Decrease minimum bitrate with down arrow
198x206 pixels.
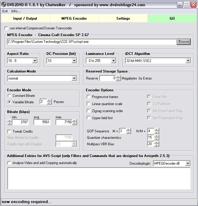[x=10, y=124]
